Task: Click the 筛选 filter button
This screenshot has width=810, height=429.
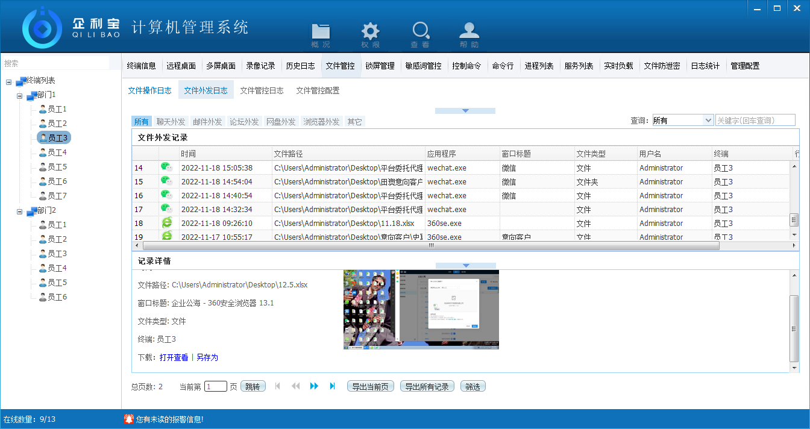Action: pyautogui.click(x=472, y=387)
